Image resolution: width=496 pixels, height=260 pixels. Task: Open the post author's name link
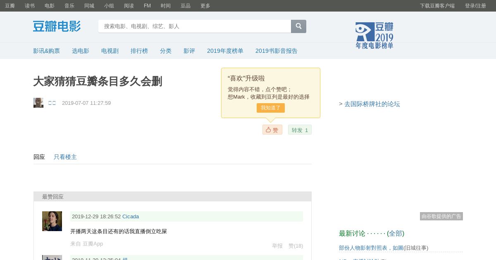click(52, 103)
